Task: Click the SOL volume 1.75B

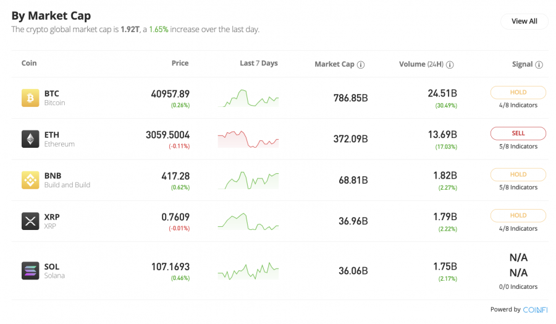Action: [445, 266]
